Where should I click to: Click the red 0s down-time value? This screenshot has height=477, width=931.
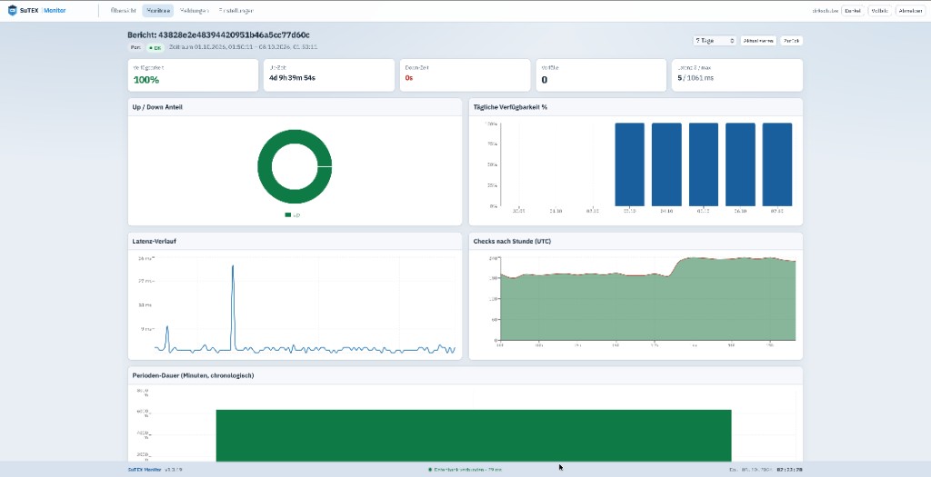(x=409, y=78)
